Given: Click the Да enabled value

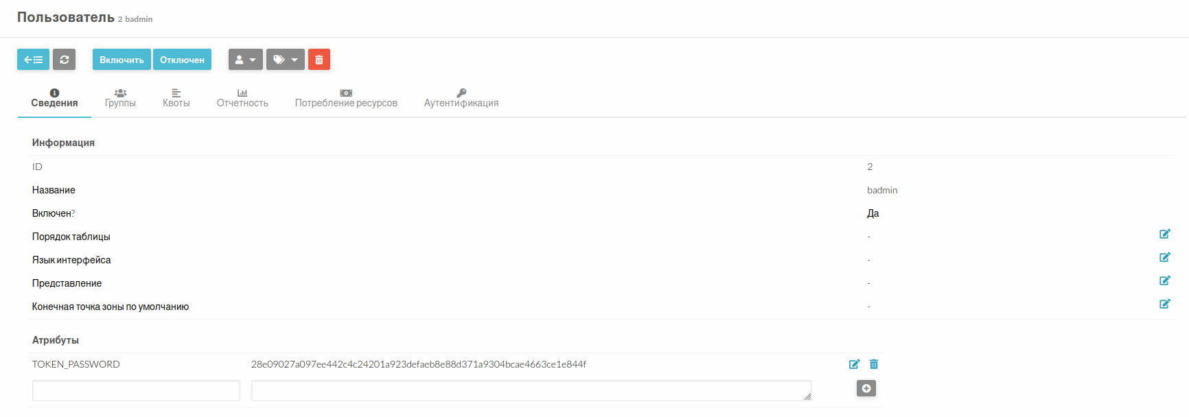Looking at the screenshot, I should (x=873, y=213).
